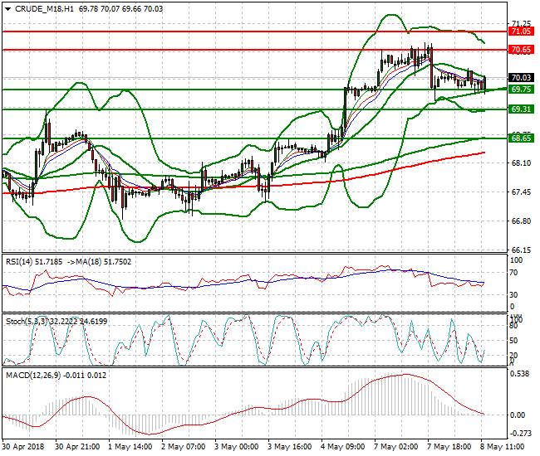
Task: Select the 68.65 green level label
Action: tap(521, 138)
